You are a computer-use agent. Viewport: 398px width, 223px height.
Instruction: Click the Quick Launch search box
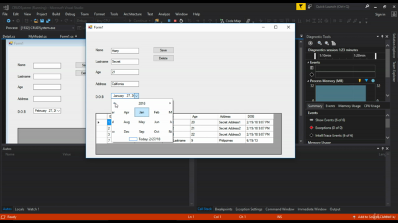[339, 7]
